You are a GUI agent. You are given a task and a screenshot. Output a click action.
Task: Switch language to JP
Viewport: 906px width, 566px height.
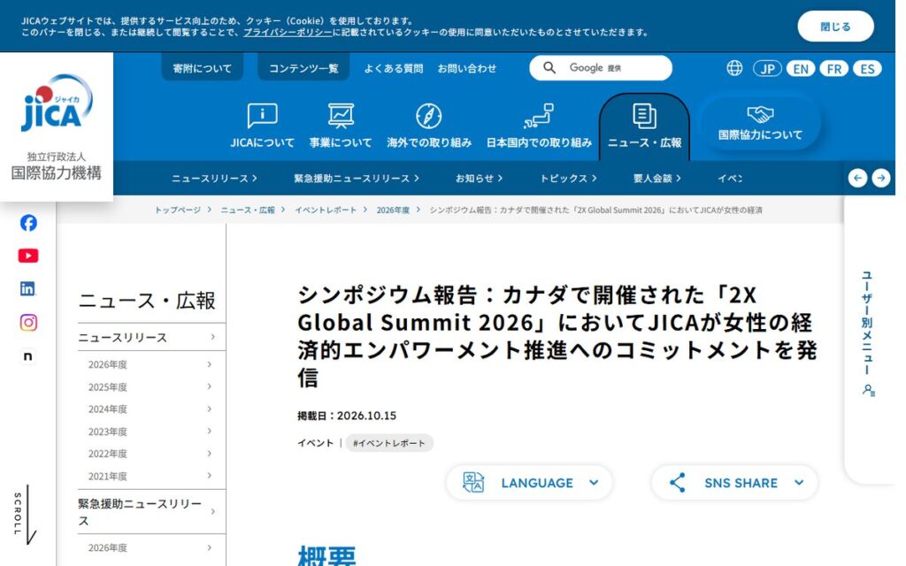click(x=767, y=69)
